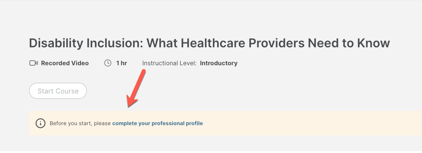The width and height of the screenshot is (422, 153).
Task: Select the Recorded Video label
Action: click(x=65, y=63)
